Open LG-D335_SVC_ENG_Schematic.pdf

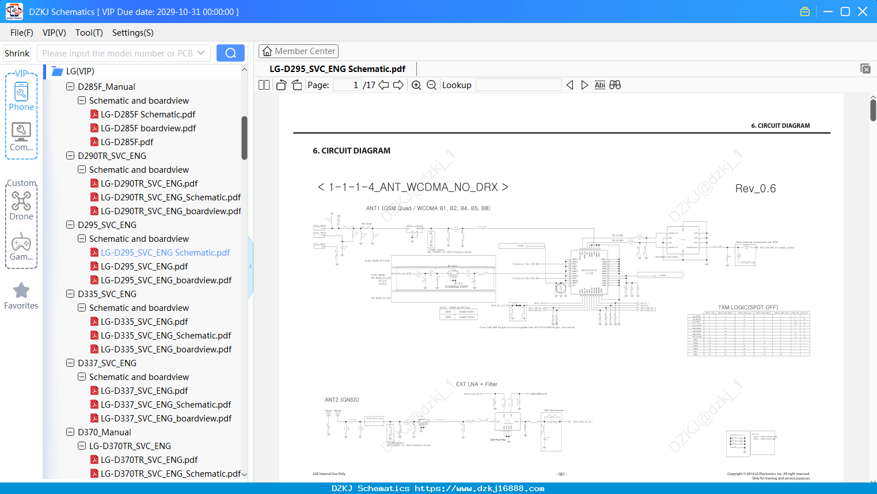[166, 335]
